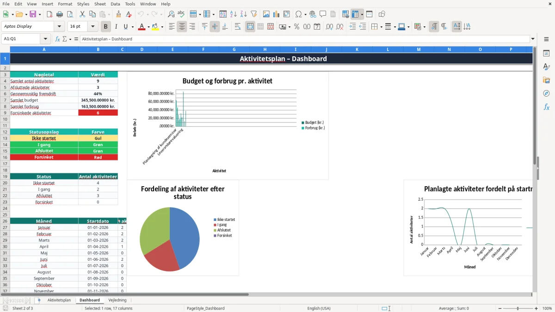This screenshot has width=555, height=312.
Task: Open font color dropdown arrow
Action: pyautogui.click(x=148, y=27)
